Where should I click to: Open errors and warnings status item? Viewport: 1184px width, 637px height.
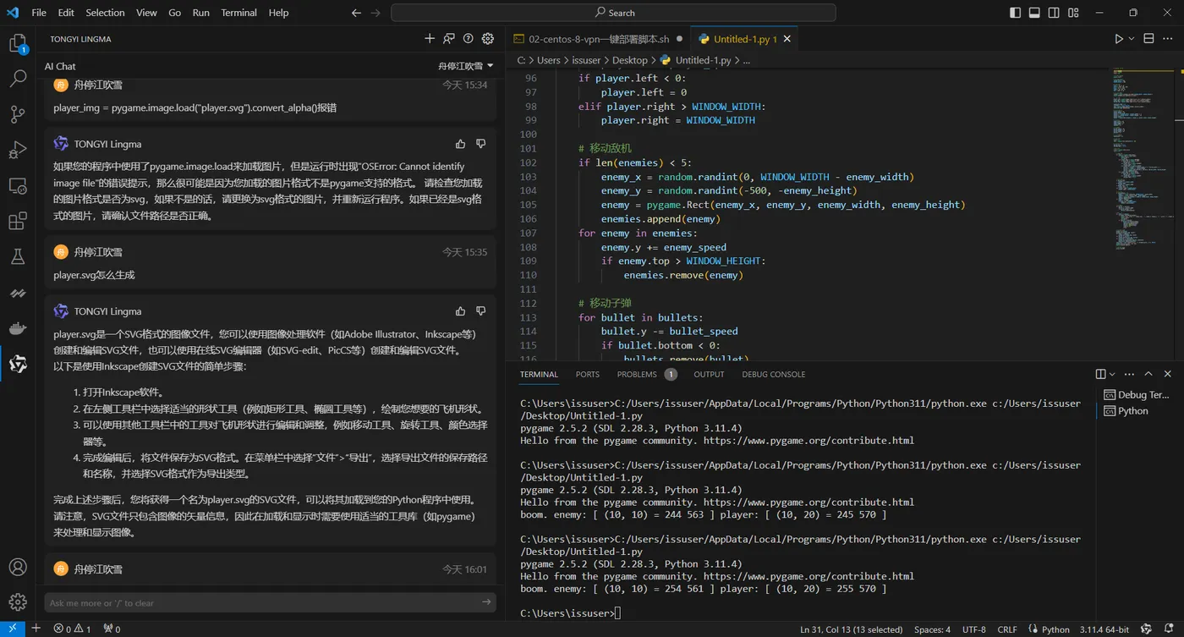click(x=72, y=629)
